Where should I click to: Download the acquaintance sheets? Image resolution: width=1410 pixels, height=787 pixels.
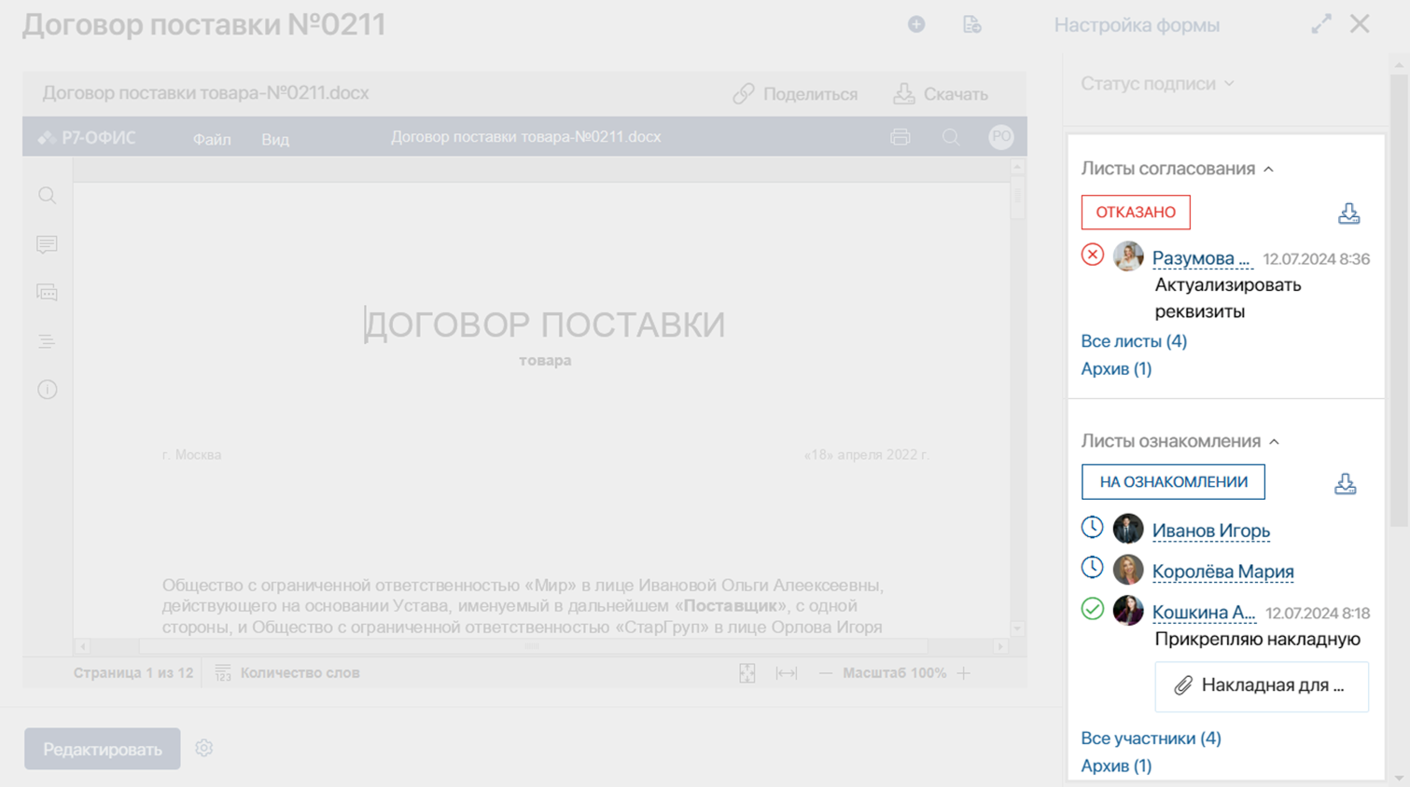click(x=1345, y=484)
